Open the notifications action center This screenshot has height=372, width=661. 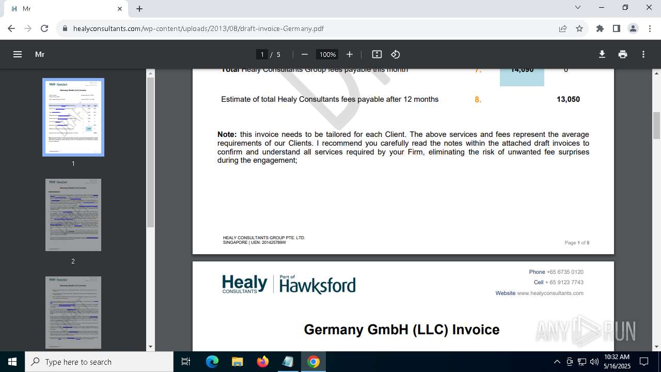(x=644, y=362)
